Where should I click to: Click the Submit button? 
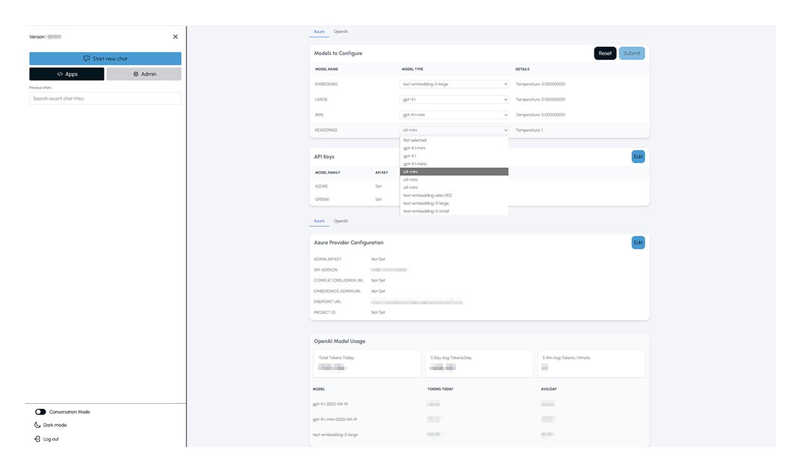point(631,54)
